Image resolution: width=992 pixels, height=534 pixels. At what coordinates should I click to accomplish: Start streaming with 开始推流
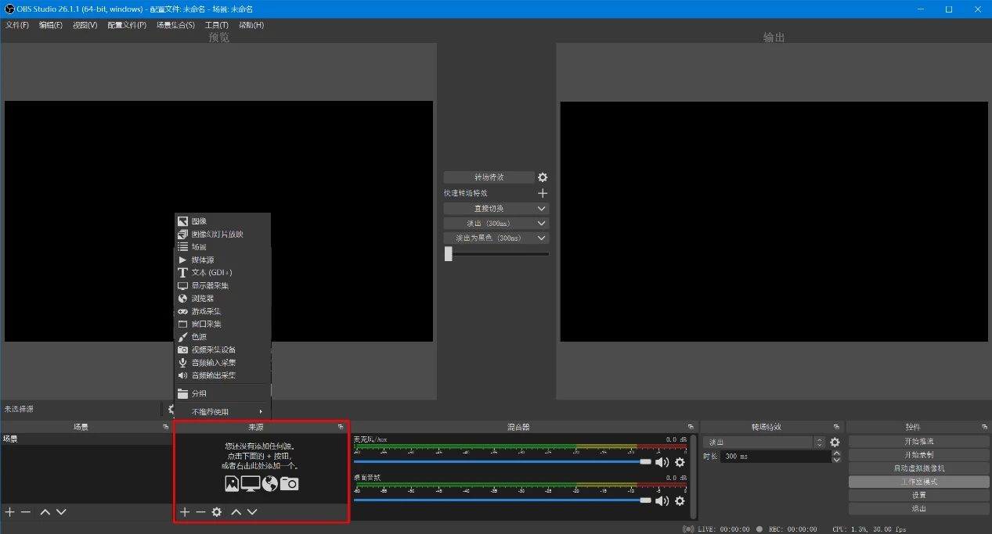[x=918, y=442]
